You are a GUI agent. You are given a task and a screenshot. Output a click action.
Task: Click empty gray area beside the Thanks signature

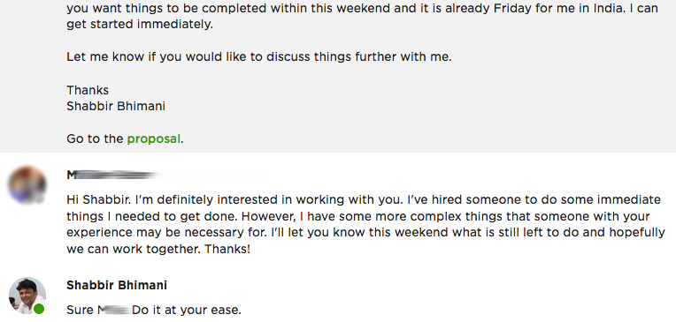pos(388,98)
